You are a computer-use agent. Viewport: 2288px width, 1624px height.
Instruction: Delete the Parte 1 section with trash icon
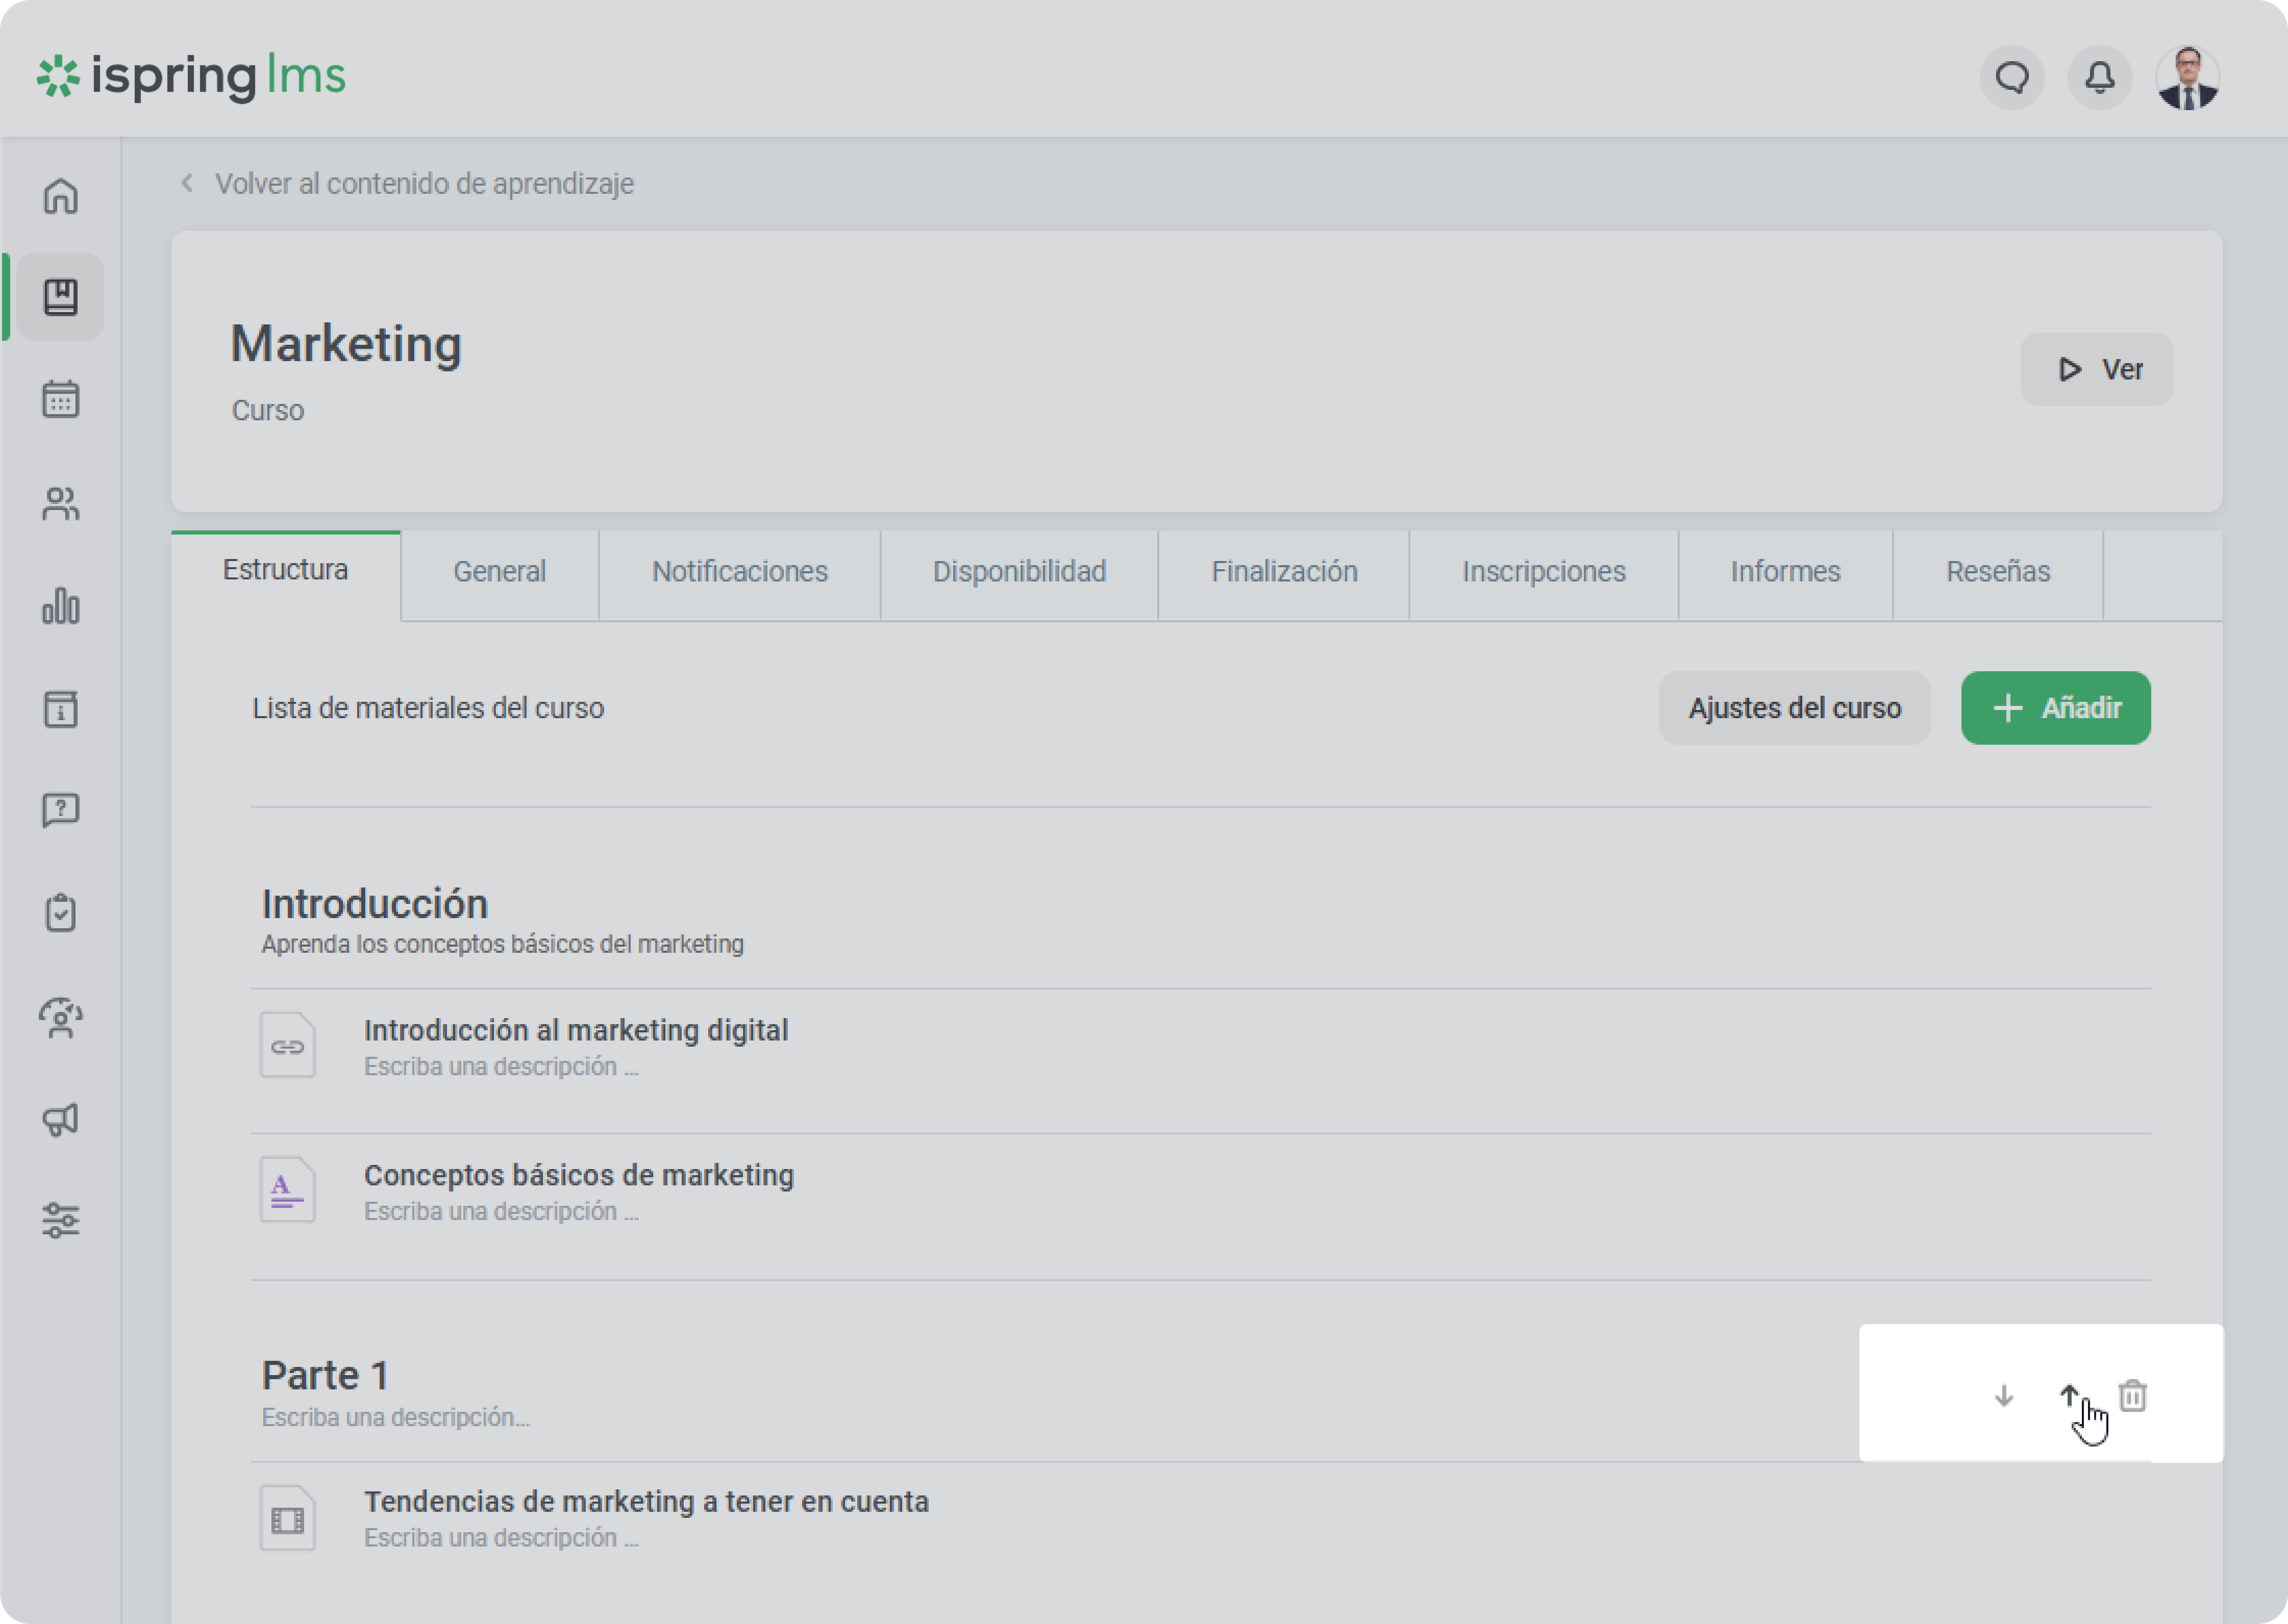(2132, 1395)
